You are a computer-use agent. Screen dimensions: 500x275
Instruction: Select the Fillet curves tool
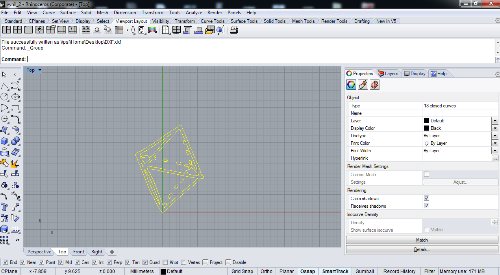15,119
